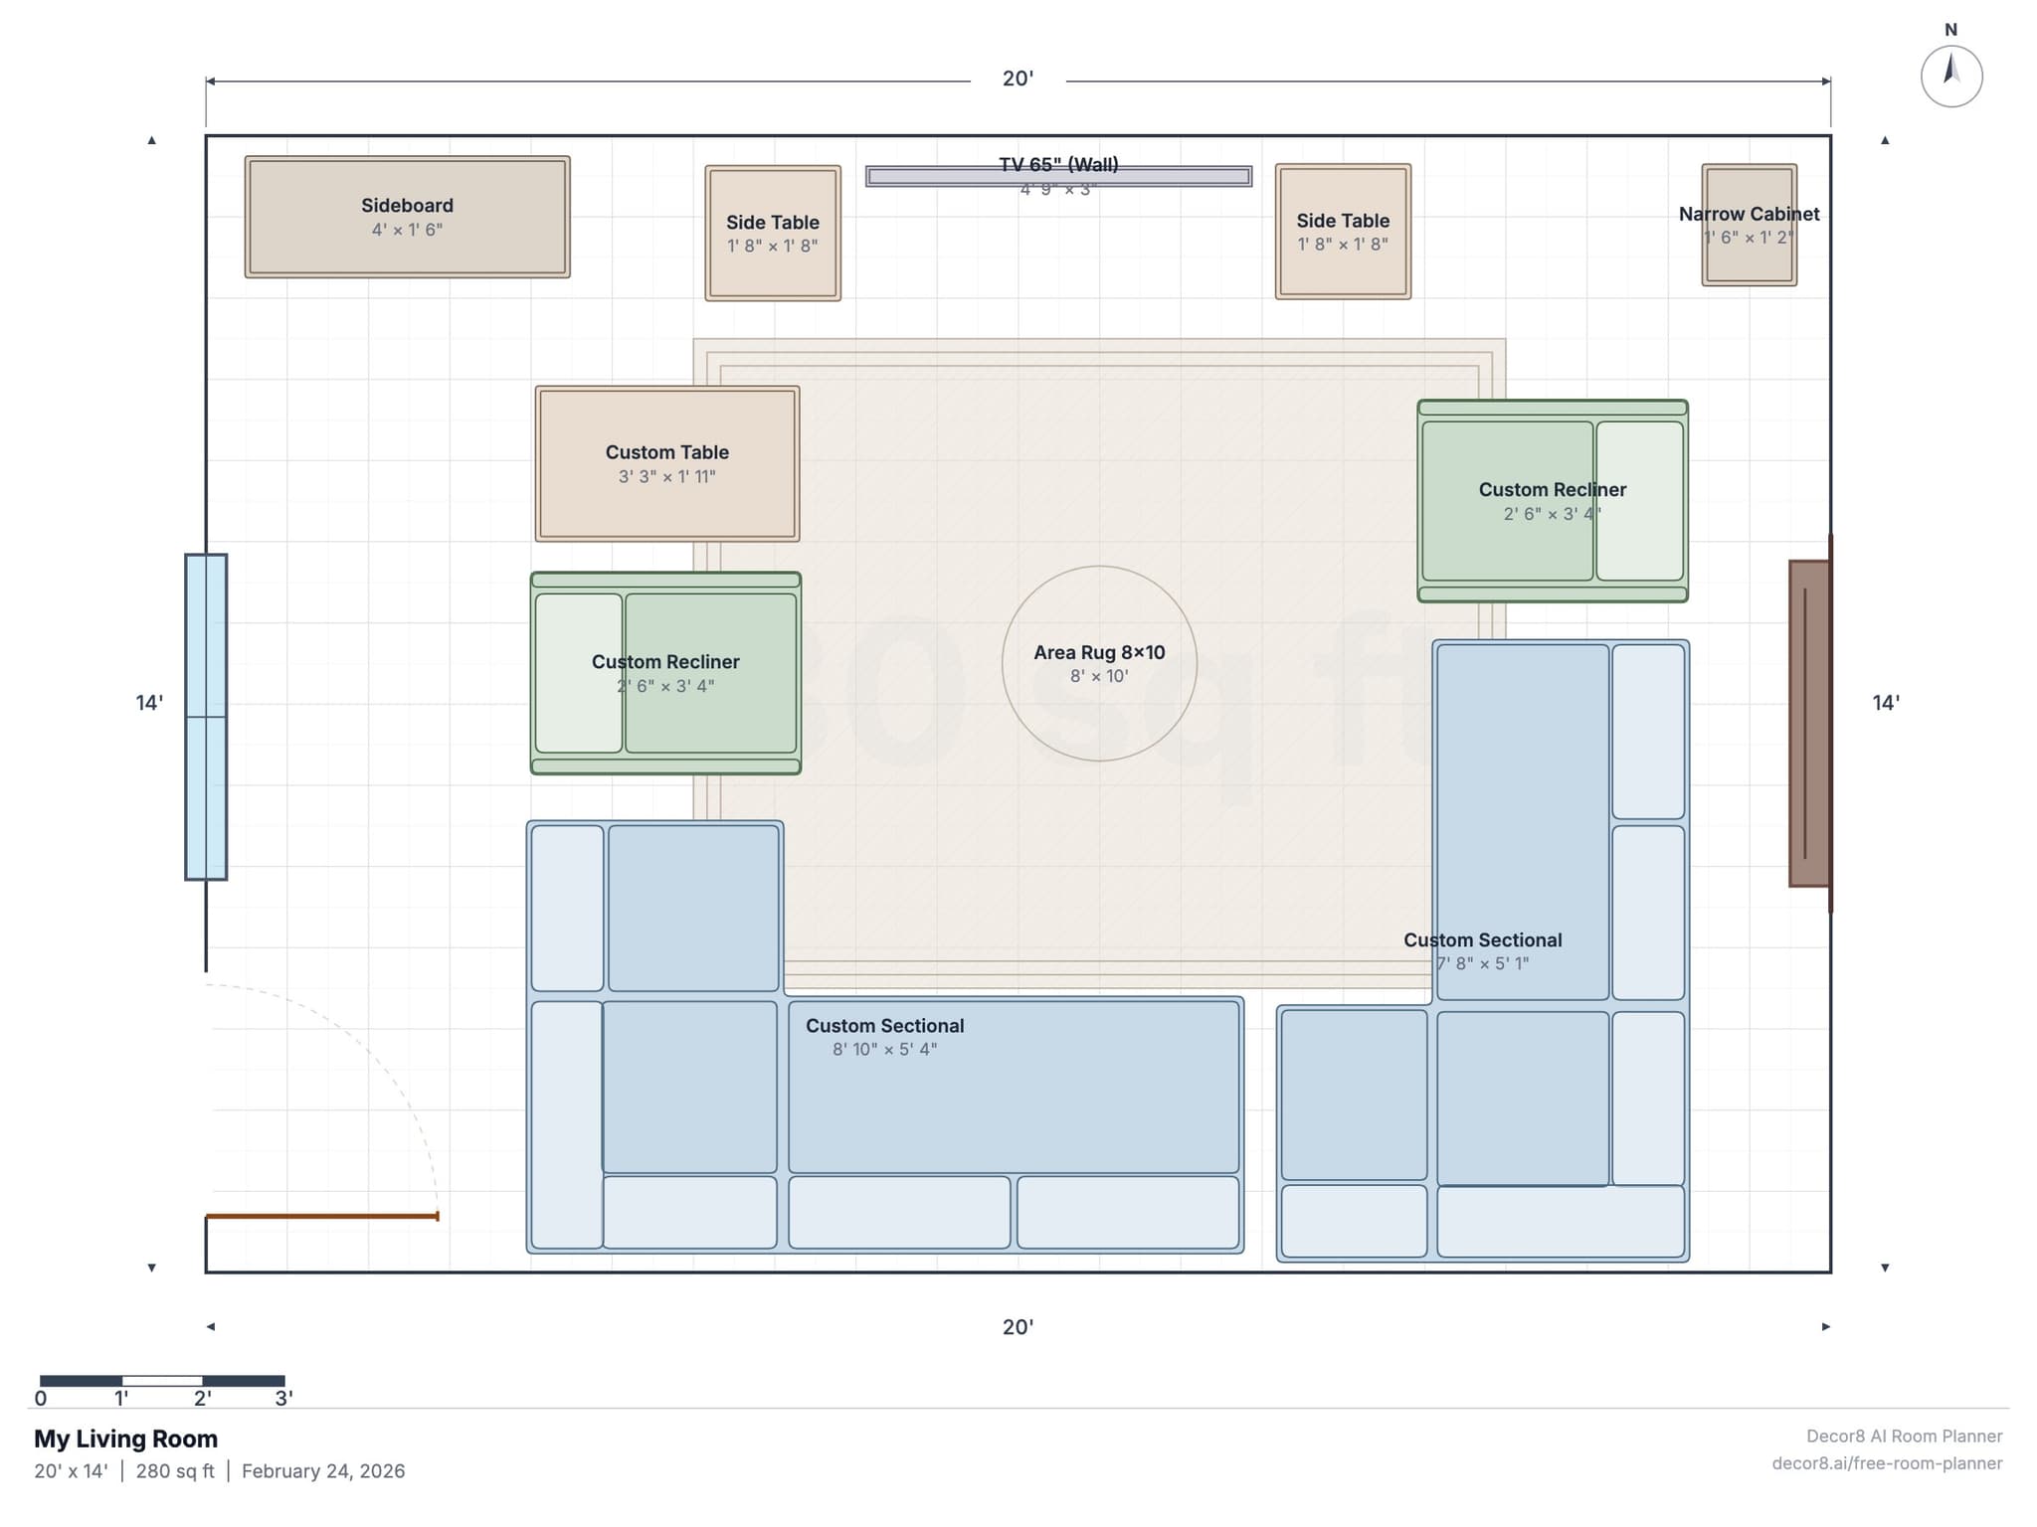Screen dimensions: 2037x1527
Task: Select the Sideboard on the top wall
Action: pyautogui.click(x=408, y=217)
